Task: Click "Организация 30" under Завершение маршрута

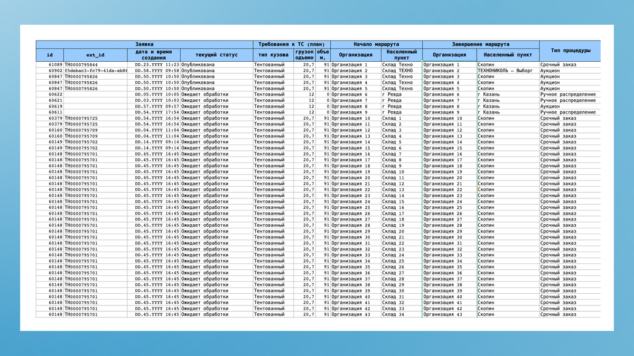Action: [x=449, y=237]
